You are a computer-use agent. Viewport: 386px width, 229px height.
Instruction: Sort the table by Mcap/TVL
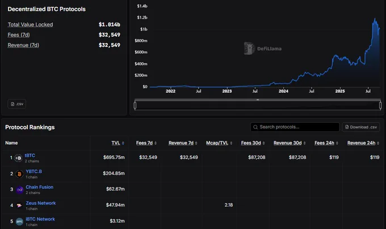[219, 143]
